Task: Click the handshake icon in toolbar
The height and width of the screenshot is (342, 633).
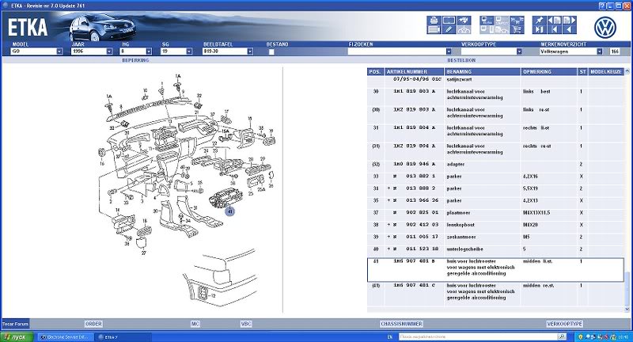Action: [464, 20]
